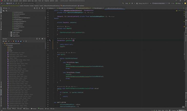The height and width of the screenshot is (111, 187).
Task: Open the Explorer panel options gear
Action: [42, 8]
